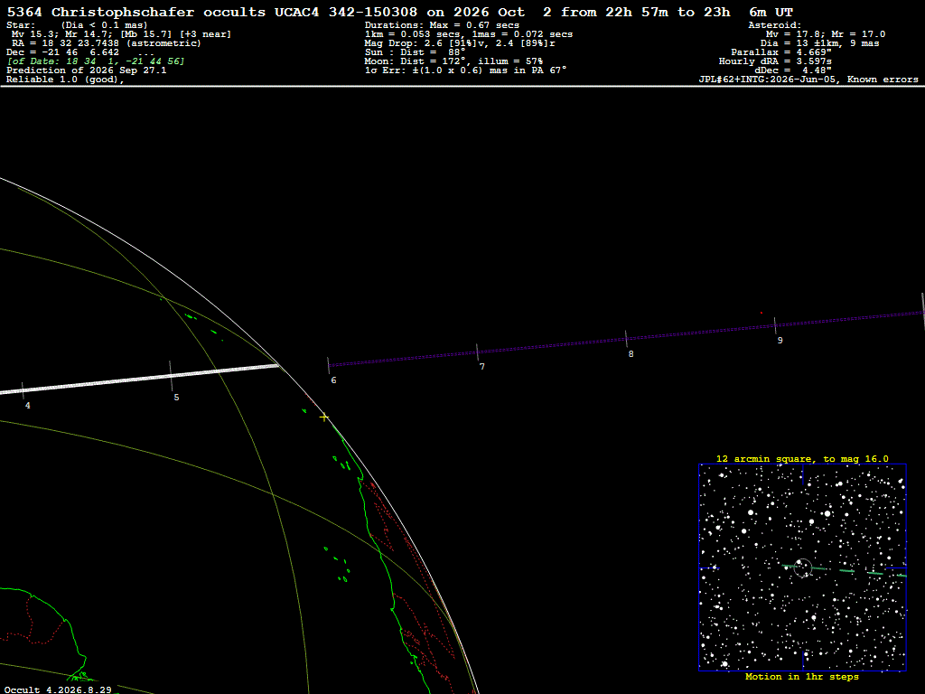
Task: Click the yellow crosshair marker on the map
Action: [324, 417]
